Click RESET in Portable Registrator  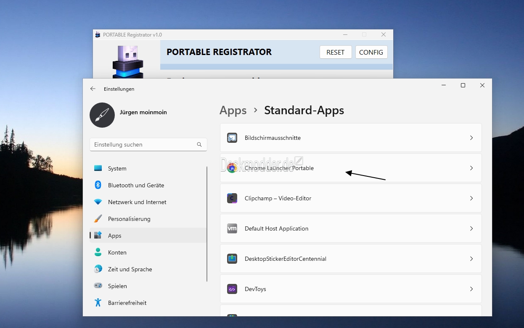tap(336, 52)
